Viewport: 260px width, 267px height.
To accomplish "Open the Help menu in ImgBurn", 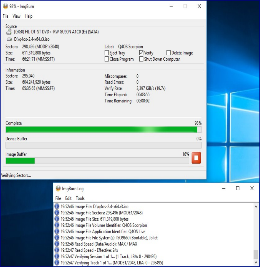I will pyautogui.click(x=29, y=16).
